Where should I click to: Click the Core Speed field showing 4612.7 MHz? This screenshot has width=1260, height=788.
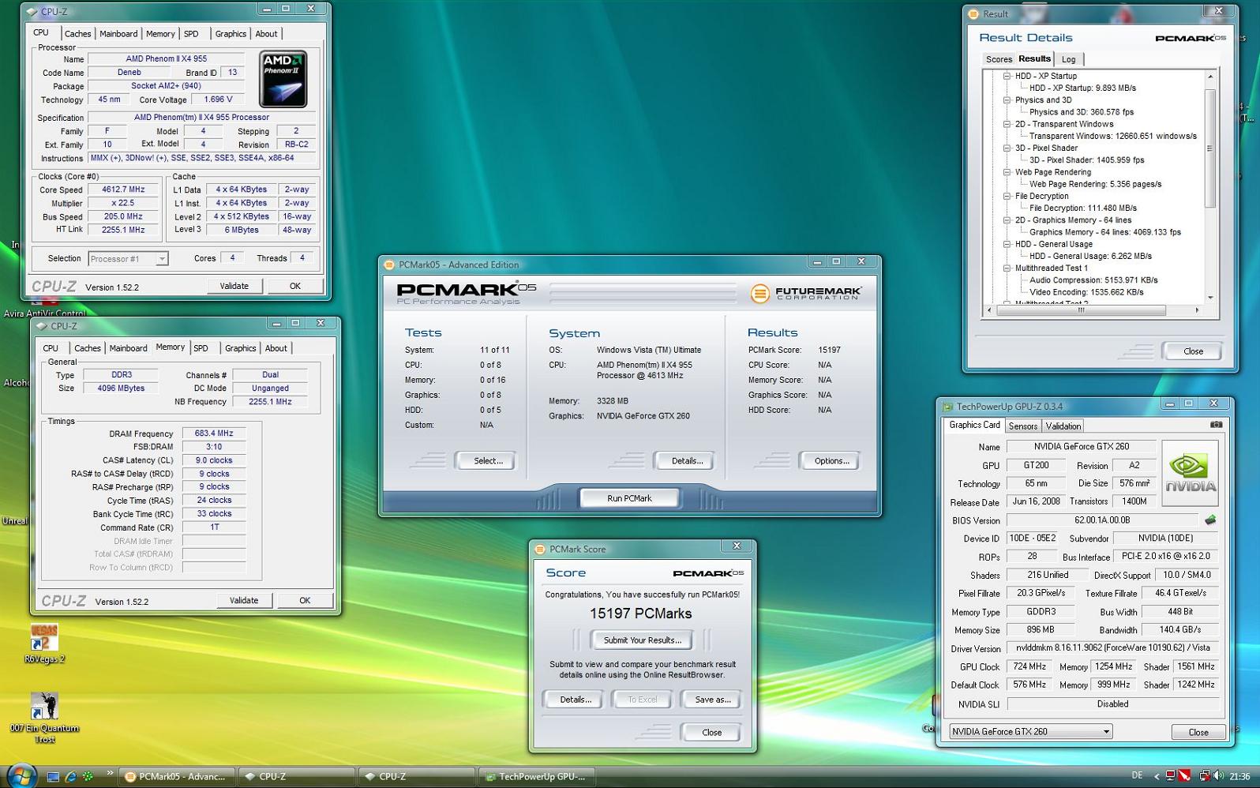[122, 189]
